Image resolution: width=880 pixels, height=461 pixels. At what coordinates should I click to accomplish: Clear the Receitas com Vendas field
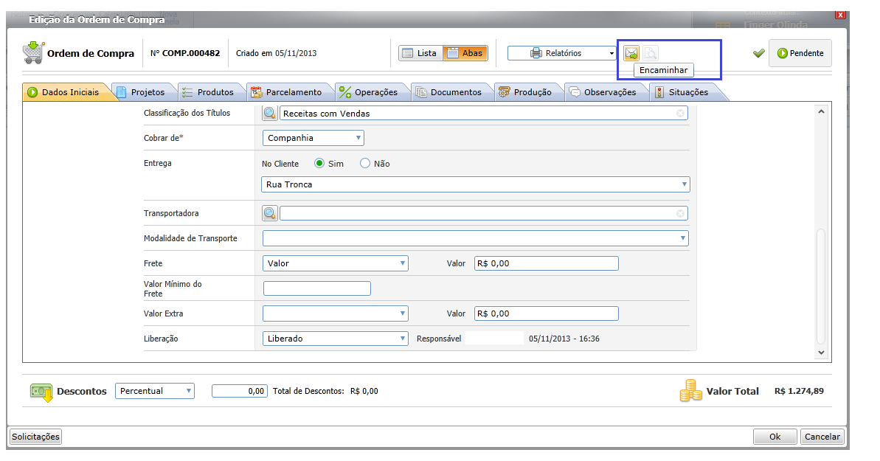pyautogui.click(x=680, y=114)
